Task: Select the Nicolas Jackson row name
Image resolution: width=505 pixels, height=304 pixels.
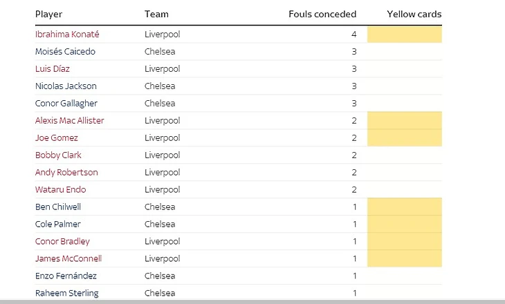Action: [66, 86]
